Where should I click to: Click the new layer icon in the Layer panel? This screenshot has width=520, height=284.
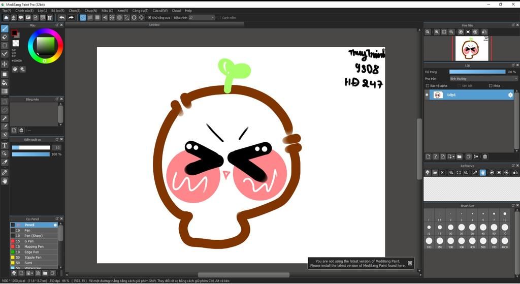click(x=428, y=156)
